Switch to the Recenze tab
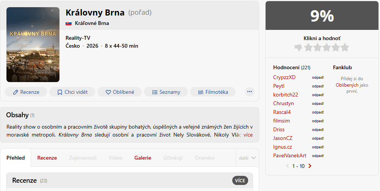The width and height of the screenshot is (380, 191). click(x=47, y=158)
